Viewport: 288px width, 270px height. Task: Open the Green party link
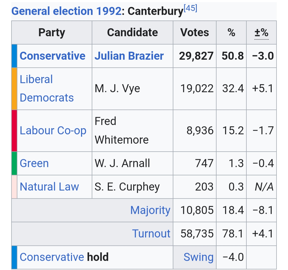point(34,163)
